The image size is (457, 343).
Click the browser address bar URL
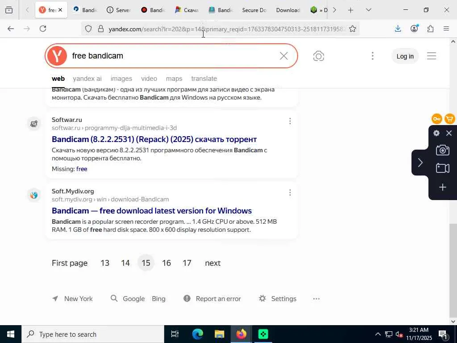[226, 29]
